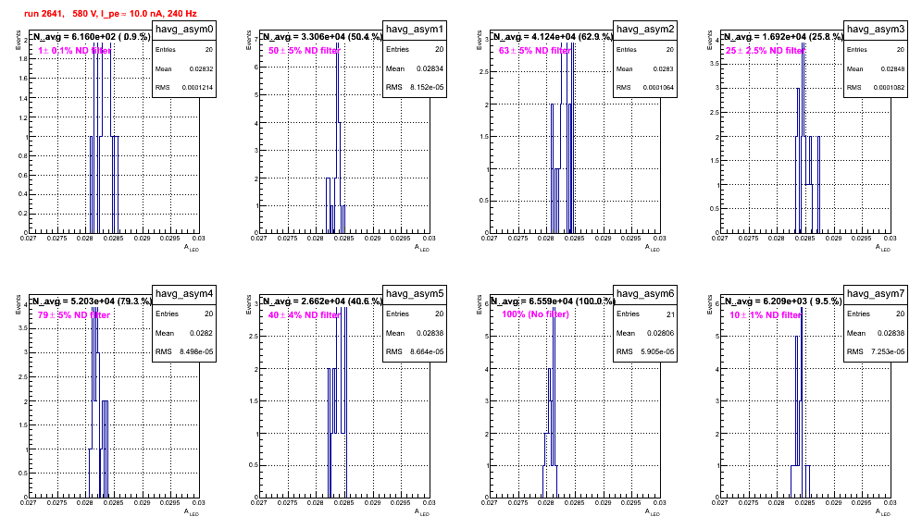
Task: Click Entries value 20 in havg_asym0
Action: tap(209, 50)
